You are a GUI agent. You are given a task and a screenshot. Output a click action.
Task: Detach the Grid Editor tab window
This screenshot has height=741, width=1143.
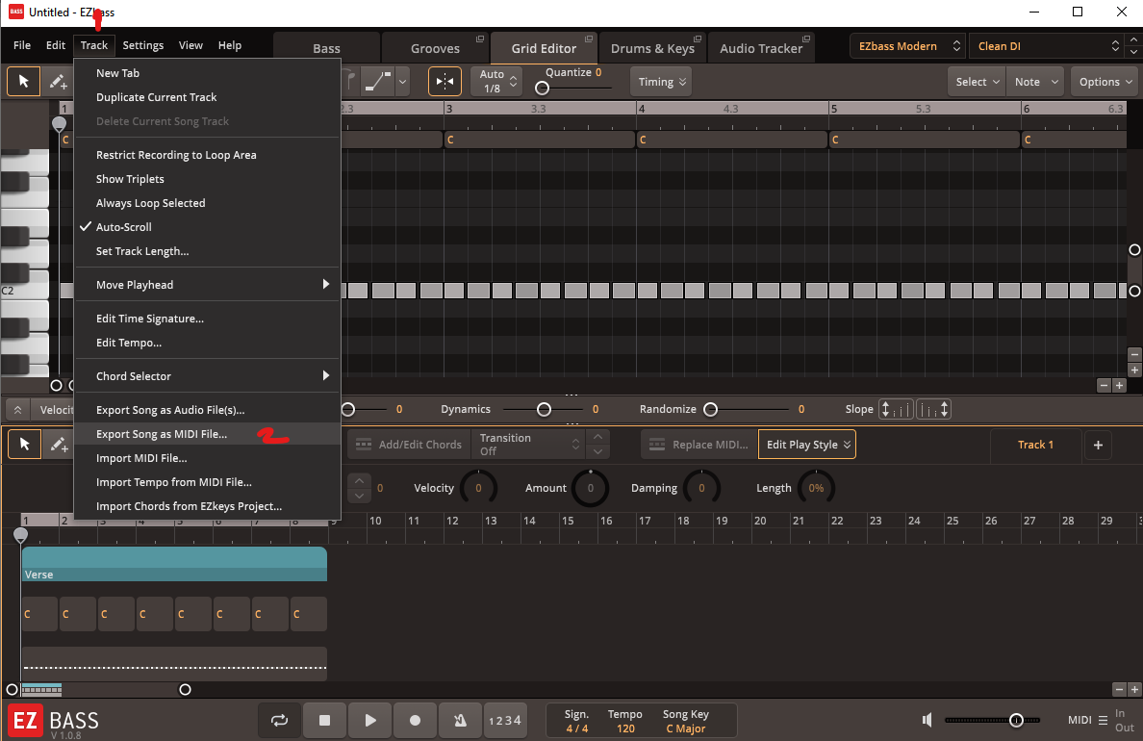point(588,38)
